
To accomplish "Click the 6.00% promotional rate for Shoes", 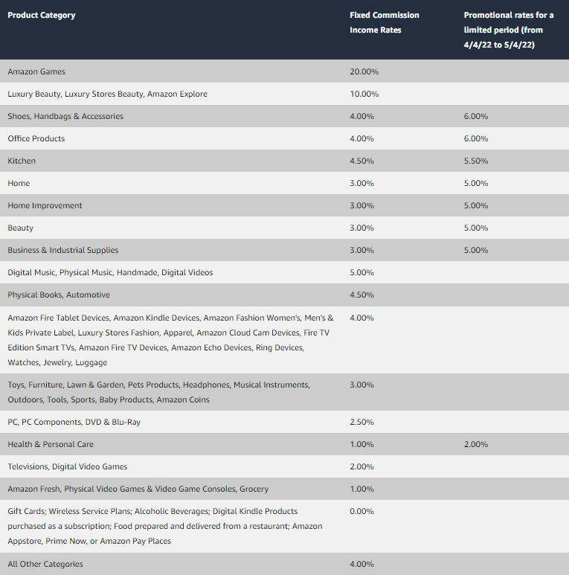I will click(475, 116).
